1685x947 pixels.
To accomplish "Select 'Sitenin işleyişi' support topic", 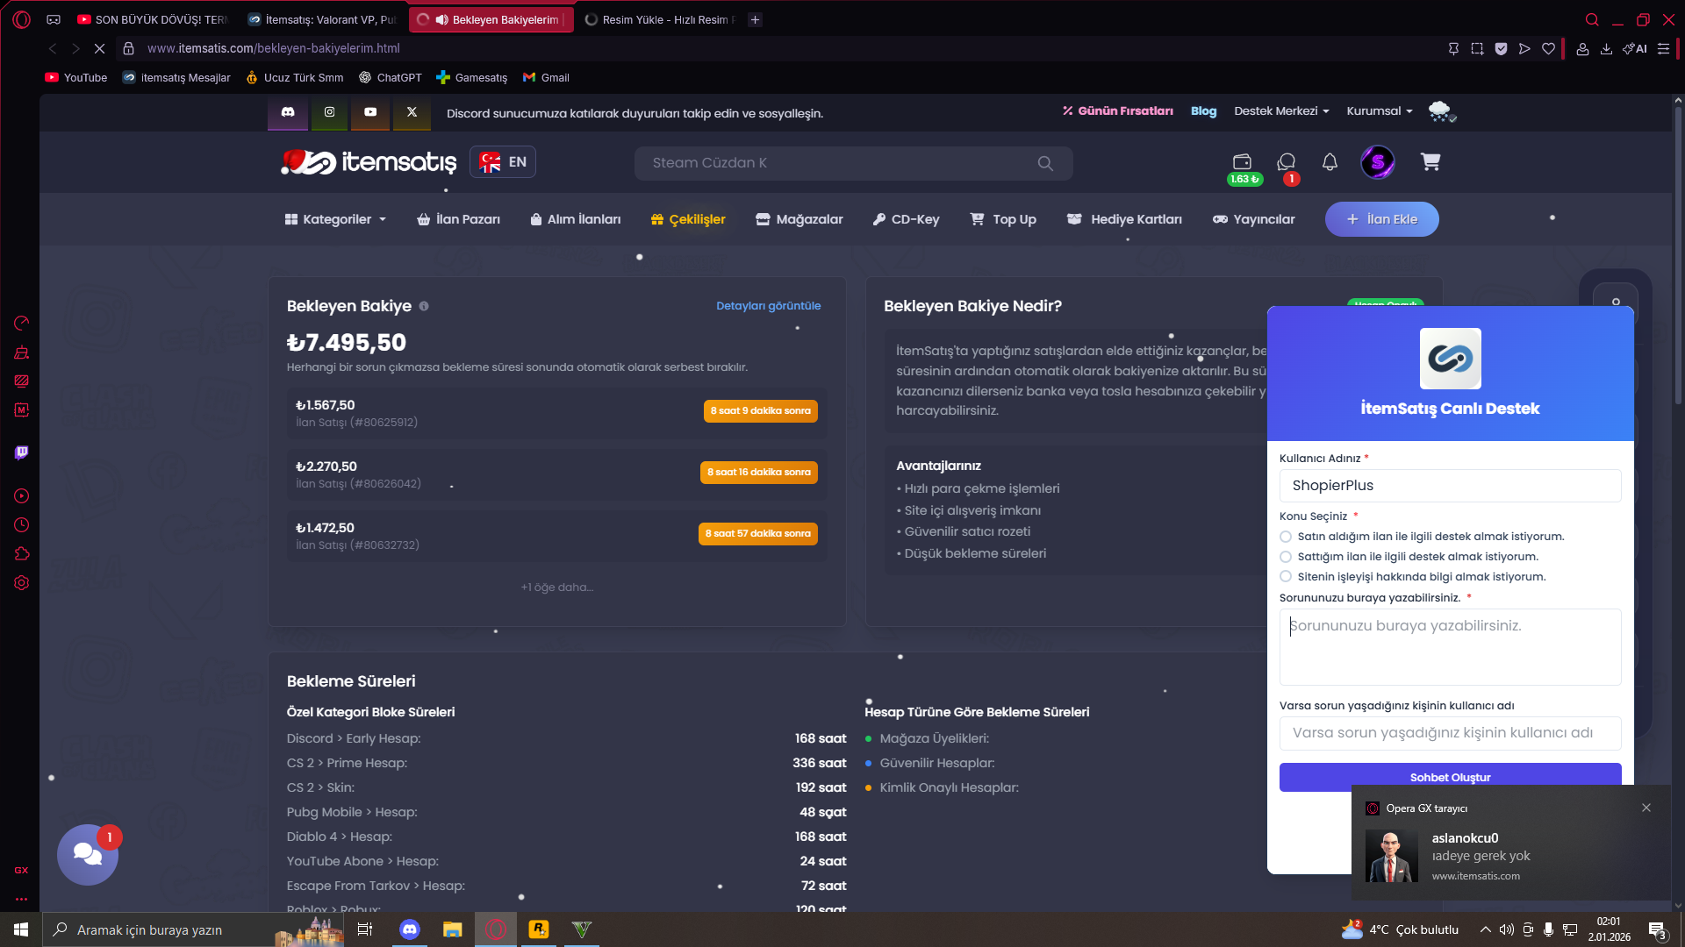I will pos(1286,577).
